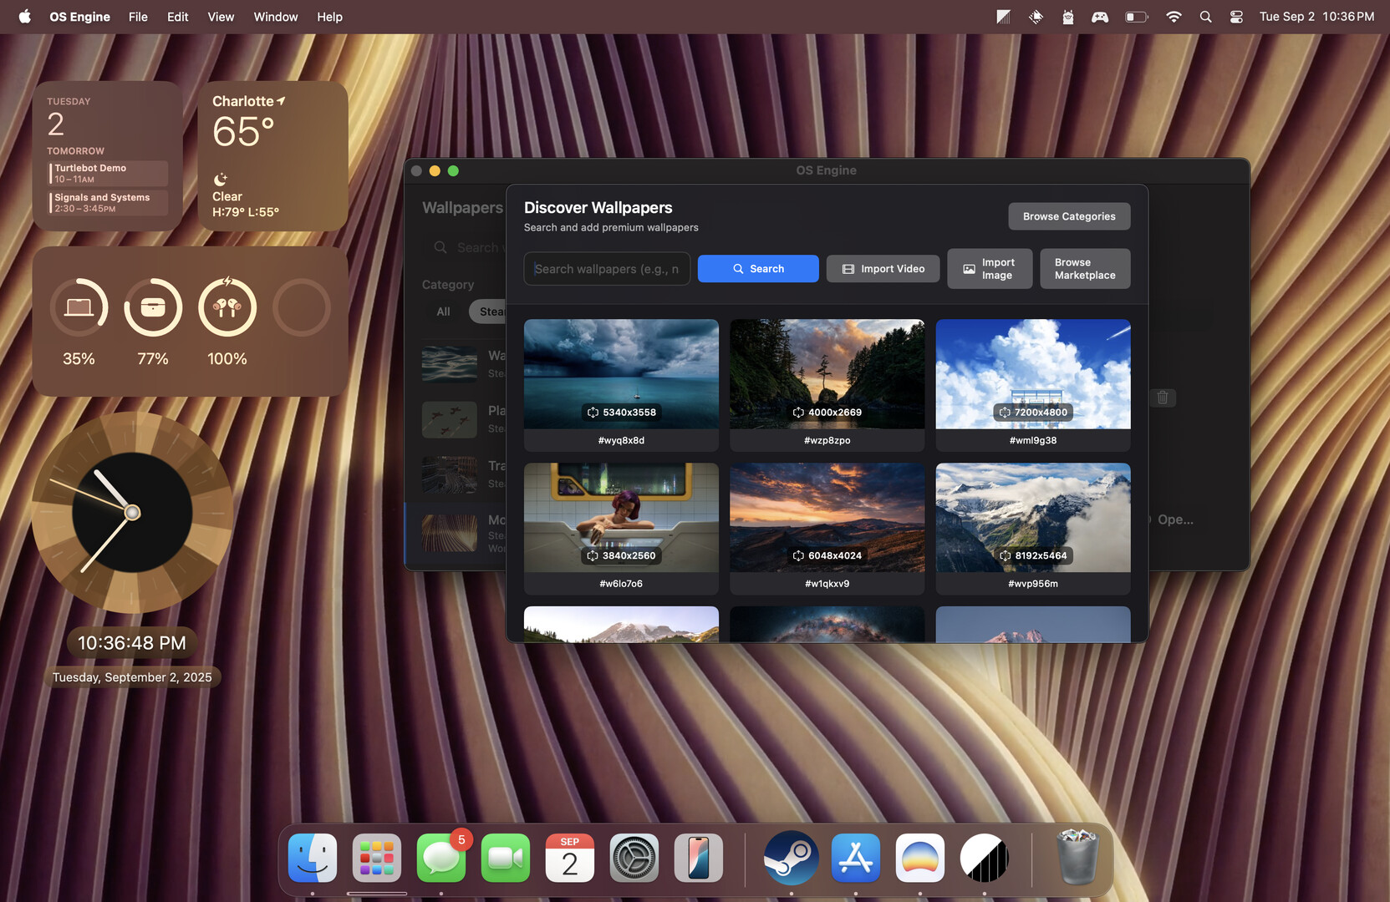Open Messages from the Dock
The height and width of the screenshot is (902, 1390).
[440, 858]
